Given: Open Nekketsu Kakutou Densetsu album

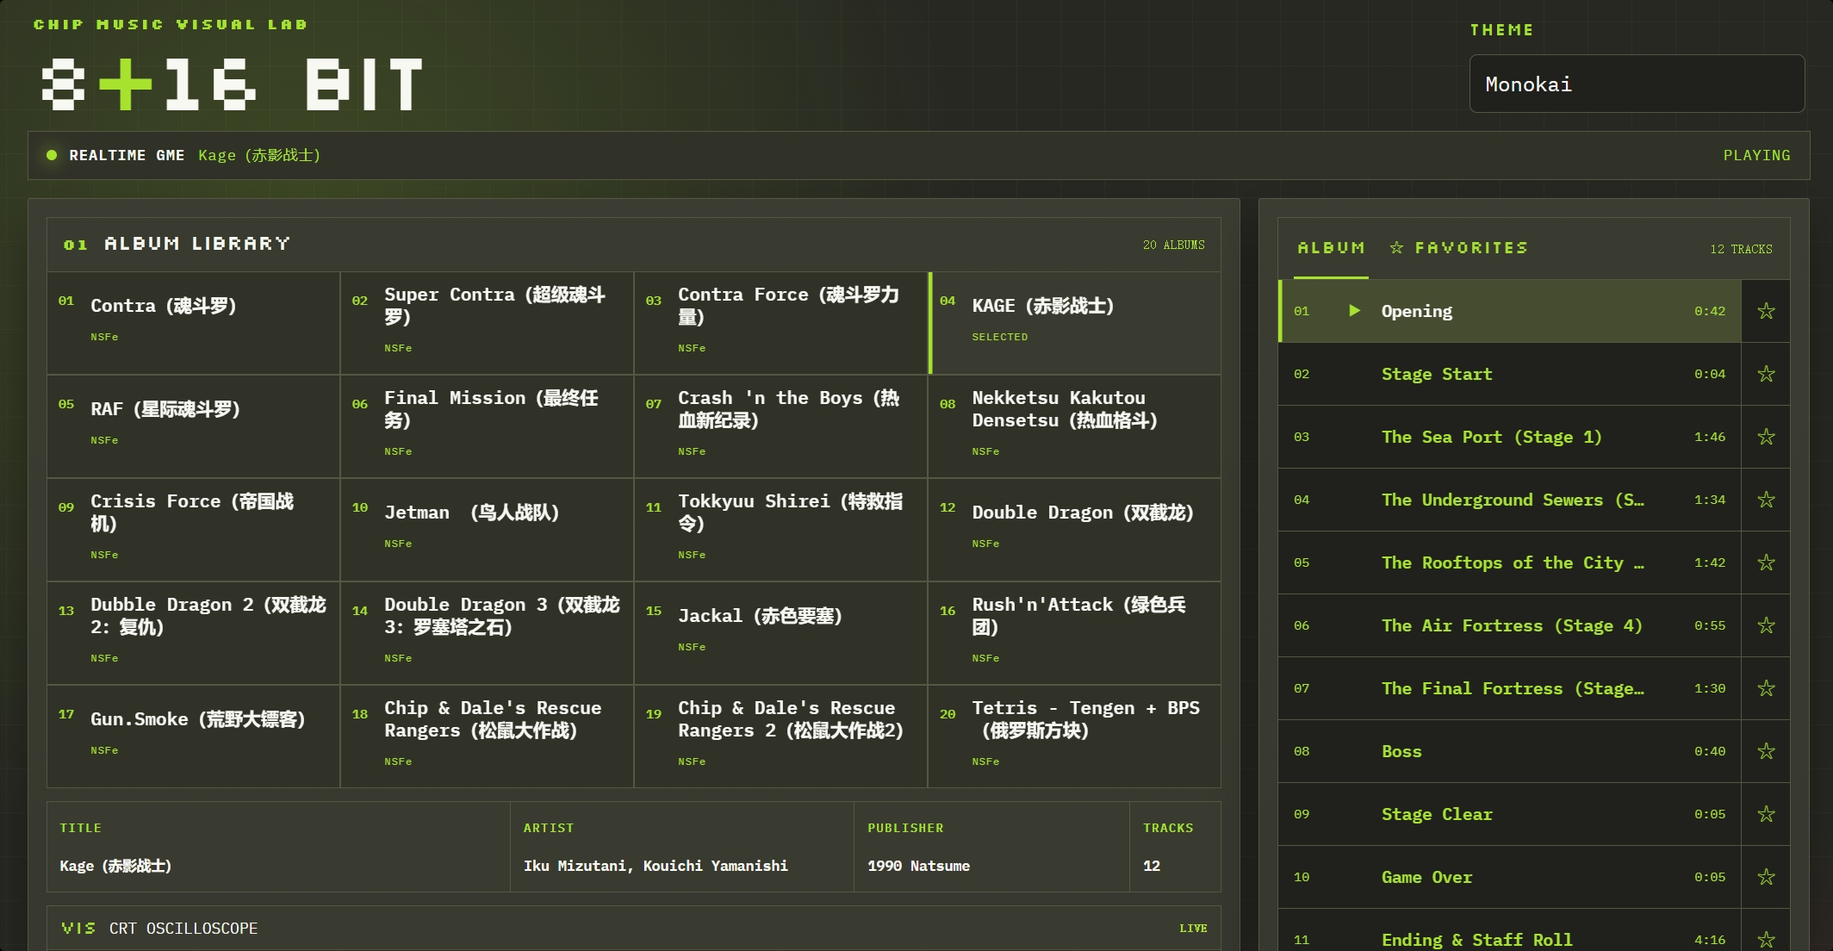Looking at the screenshot, I should click(1075, 426).
